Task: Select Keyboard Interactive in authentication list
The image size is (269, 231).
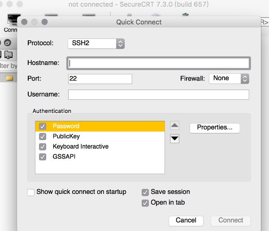Action: tap(81, 146)
